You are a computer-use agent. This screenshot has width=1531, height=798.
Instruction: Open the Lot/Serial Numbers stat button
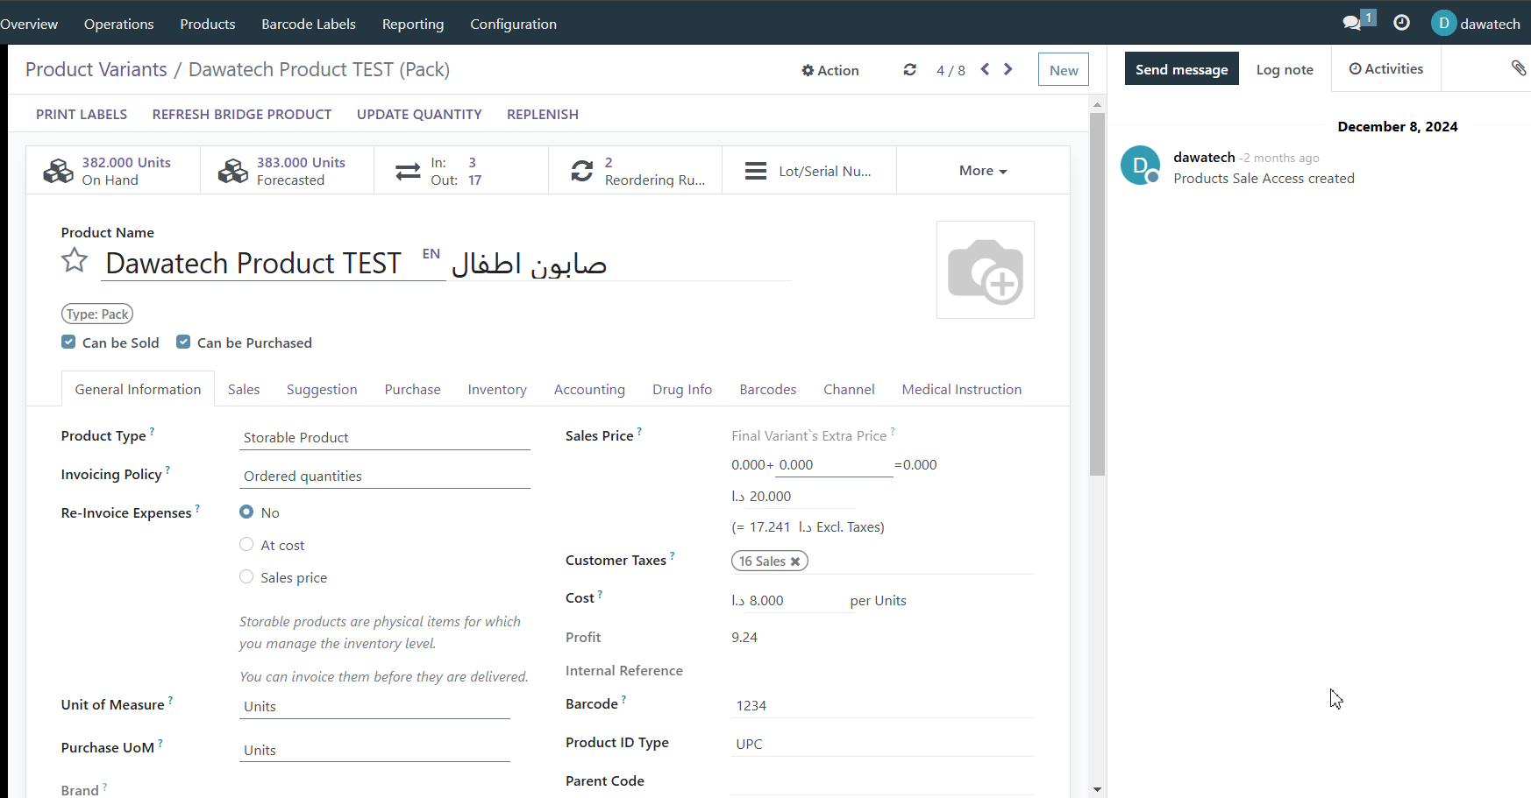coord(809,170)
